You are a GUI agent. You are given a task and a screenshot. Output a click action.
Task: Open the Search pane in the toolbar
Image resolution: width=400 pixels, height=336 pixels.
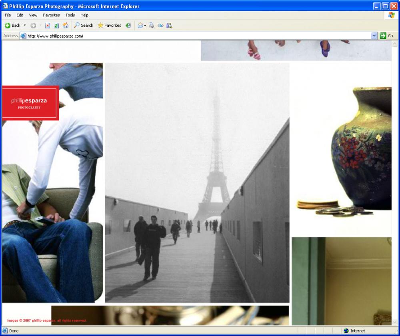coord(83,25)
